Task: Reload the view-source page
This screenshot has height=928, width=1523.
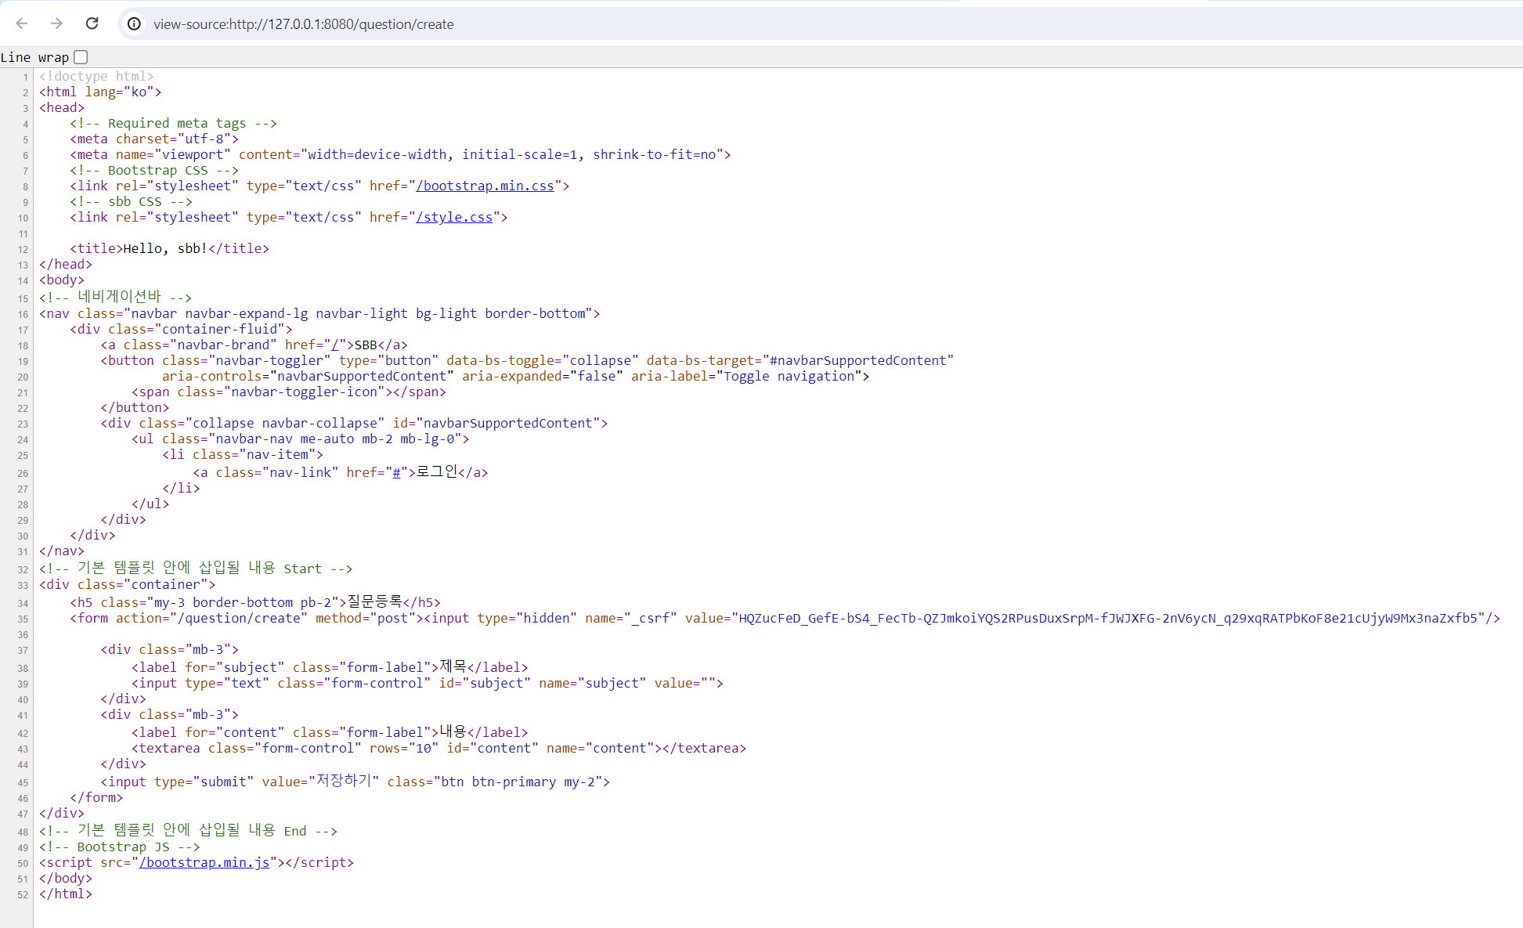Action: 92,23
